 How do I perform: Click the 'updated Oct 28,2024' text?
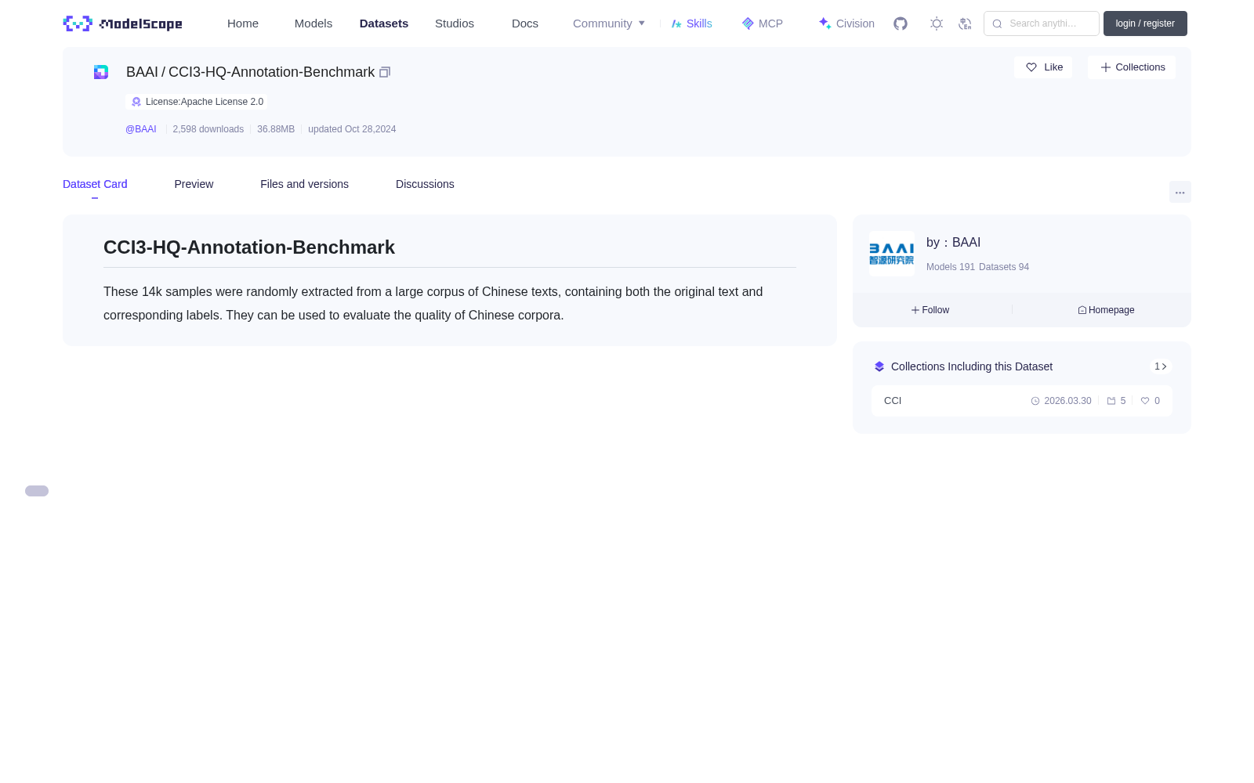click(352, 129)
